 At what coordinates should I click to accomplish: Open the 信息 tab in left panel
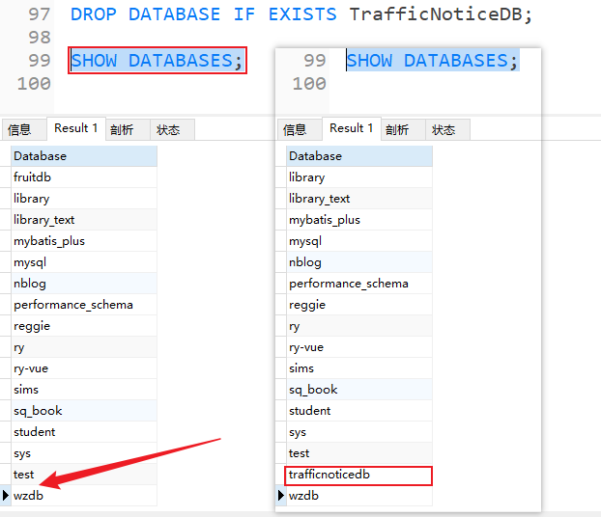click(x=24, y=129)
